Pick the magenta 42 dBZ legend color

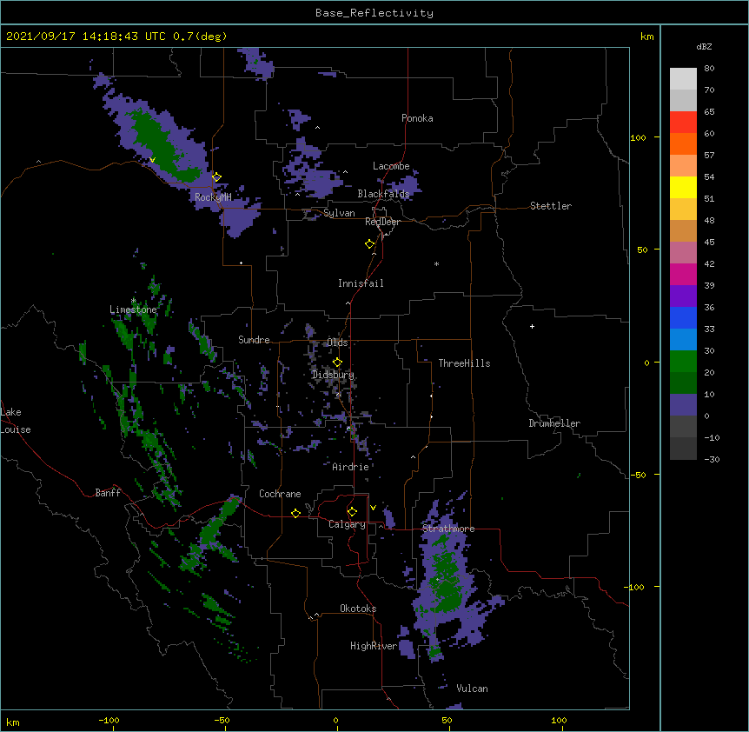pos(683,274)
